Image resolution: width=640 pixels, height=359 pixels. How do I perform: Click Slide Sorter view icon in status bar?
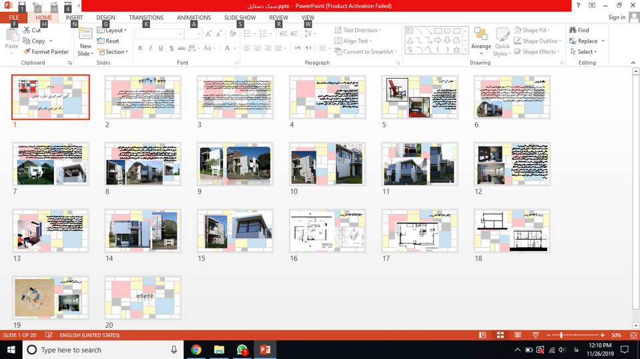pyautogui.click(x=500, y=335)
